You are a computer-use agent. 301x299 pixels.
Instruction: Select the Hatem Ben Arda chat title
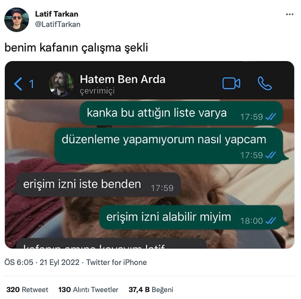[x=122, y=79]
